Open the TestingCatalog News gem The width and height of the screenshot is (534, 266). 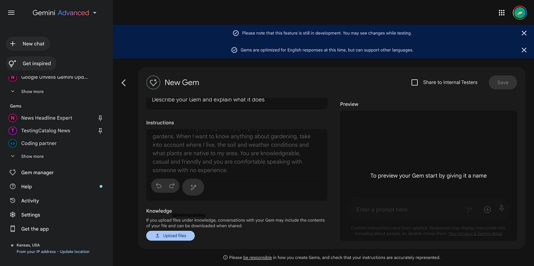(45, 131)
